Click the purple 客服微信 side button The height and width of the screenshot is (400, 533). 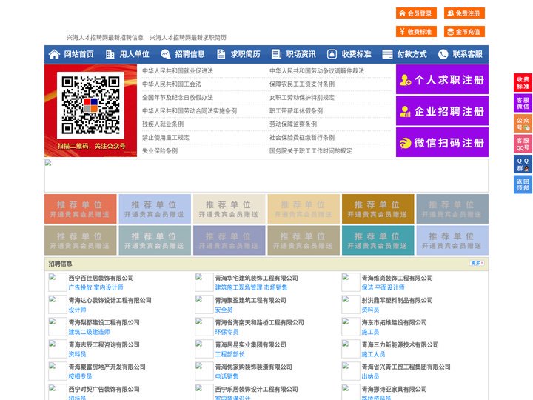(x=523, y=103)
